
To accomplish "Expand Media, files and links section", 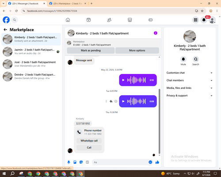I will point(190,88).
